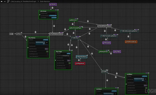The image size is (156, 95).
Task: Open transition rule icon from ToPlayerAvoid to PlayerAvoidance
Action: pos(79,60)
